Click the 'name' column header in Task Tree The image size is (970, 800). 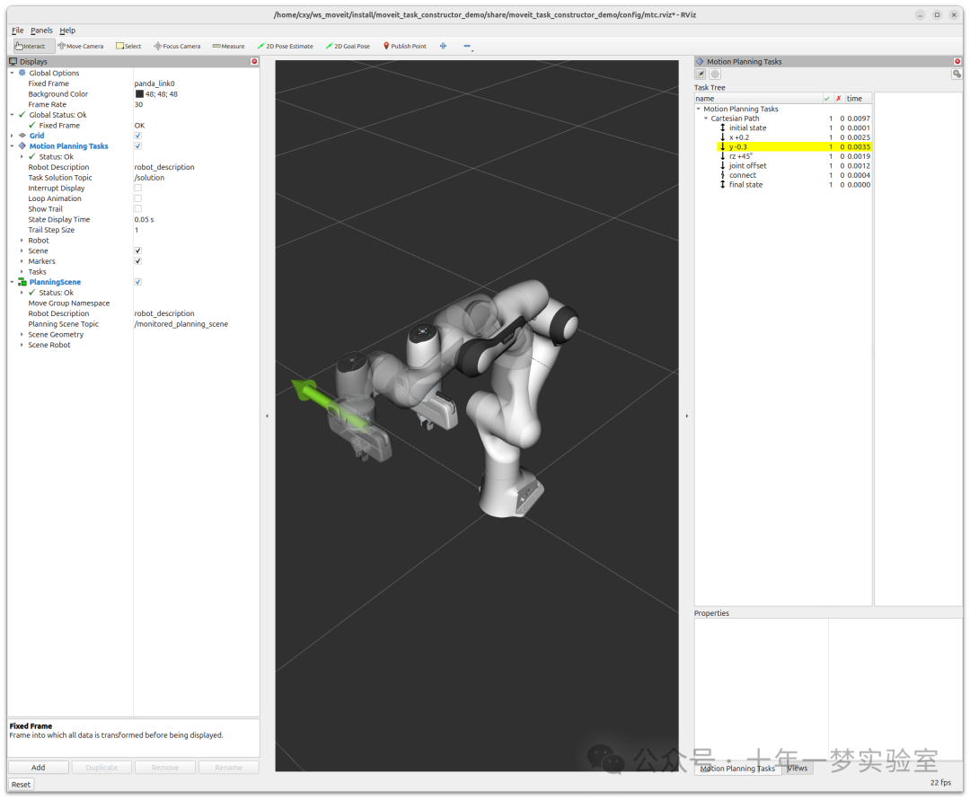(x=758, y=98)
